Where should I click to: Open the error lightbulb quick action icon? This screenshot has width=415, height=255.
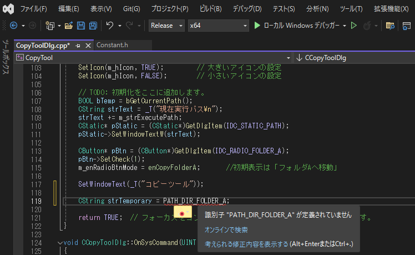tap(181, 212)
